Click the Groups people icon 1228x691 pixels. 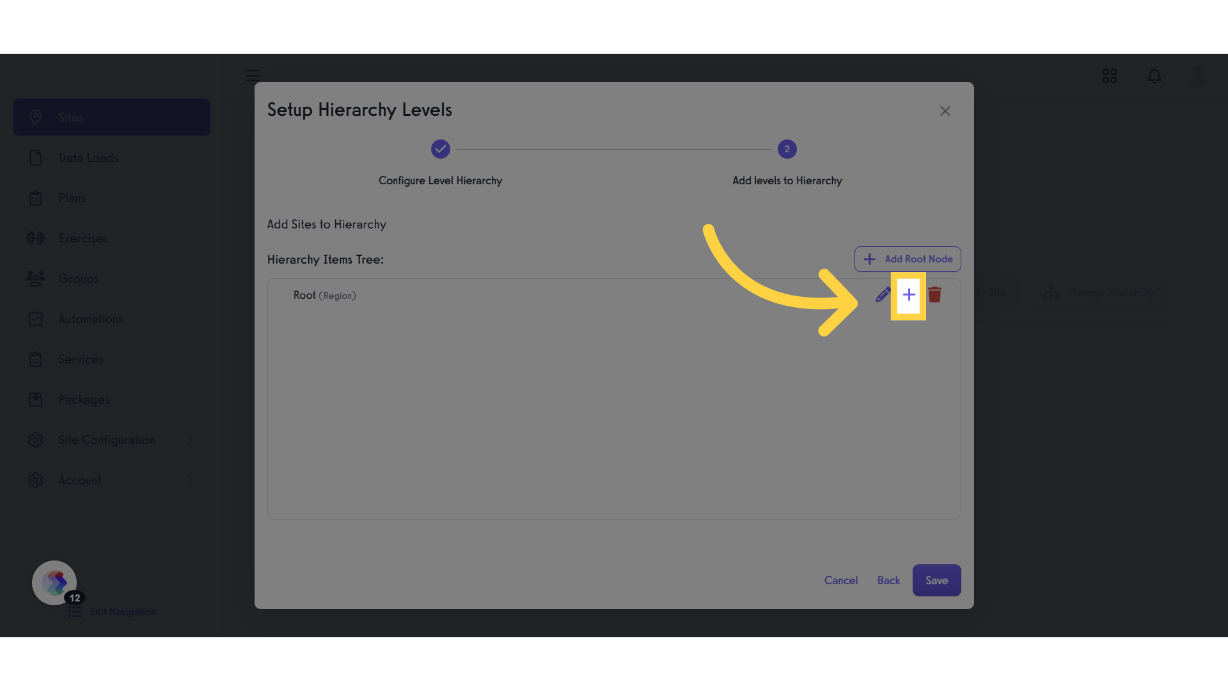click(x=36, y=278)
